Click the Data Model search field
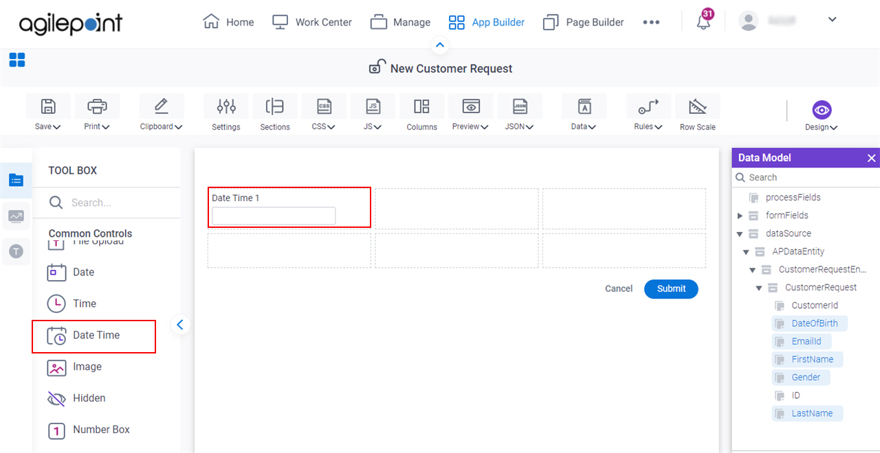This screenshot has height=453, width=880. [806, 177]
